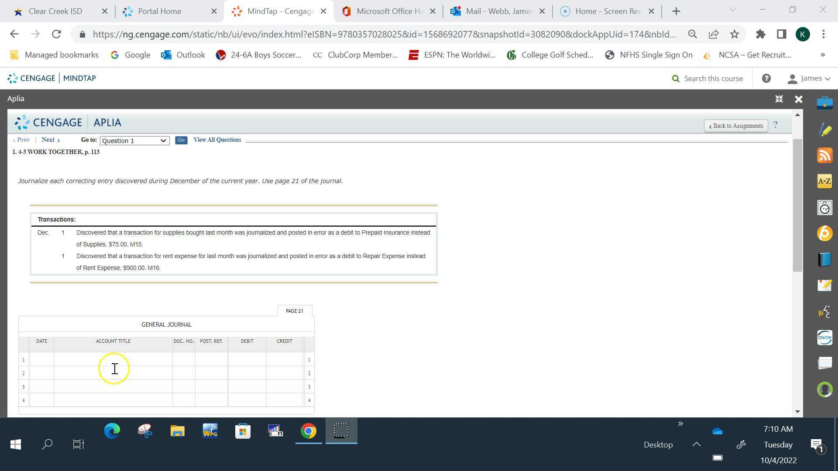Open the Go to Question 1 dropdown
838x471 pixels.
pos(134,140)
